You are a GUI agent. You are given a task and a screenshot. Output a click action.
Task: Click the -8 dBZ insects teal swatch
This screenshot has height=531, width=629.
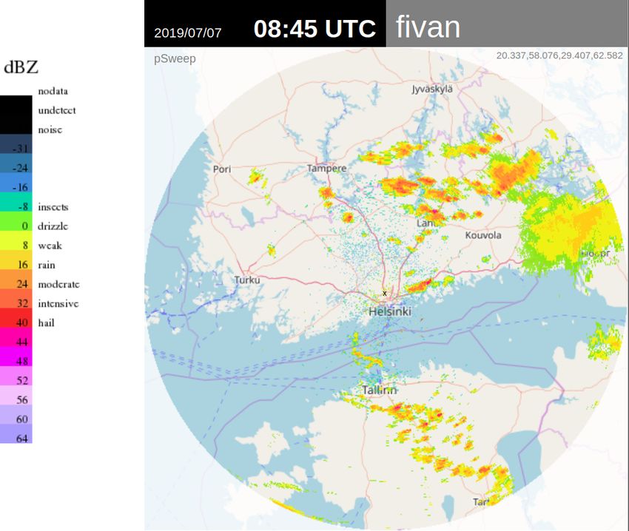pyautogui.click(x=16, y=202)
